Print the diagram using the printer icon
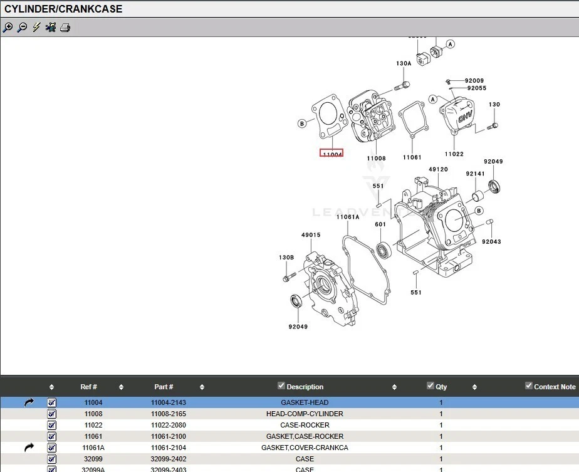 click(65, 28)
